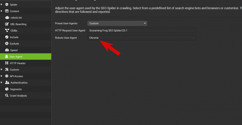Click the robots.txt robot icon
Screen dimensions: 242x125
[7, 18]
